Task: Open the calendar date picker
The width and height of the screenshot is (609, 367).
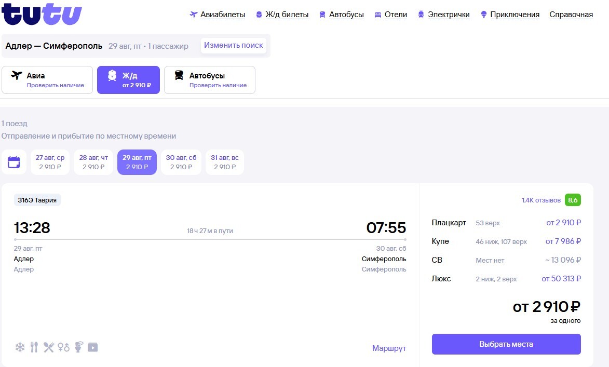Action: click(x=13, y=162)
